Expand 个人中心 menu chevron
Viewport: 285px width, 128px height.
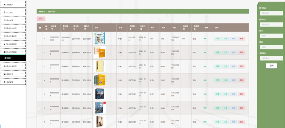(x=22, y=12)
